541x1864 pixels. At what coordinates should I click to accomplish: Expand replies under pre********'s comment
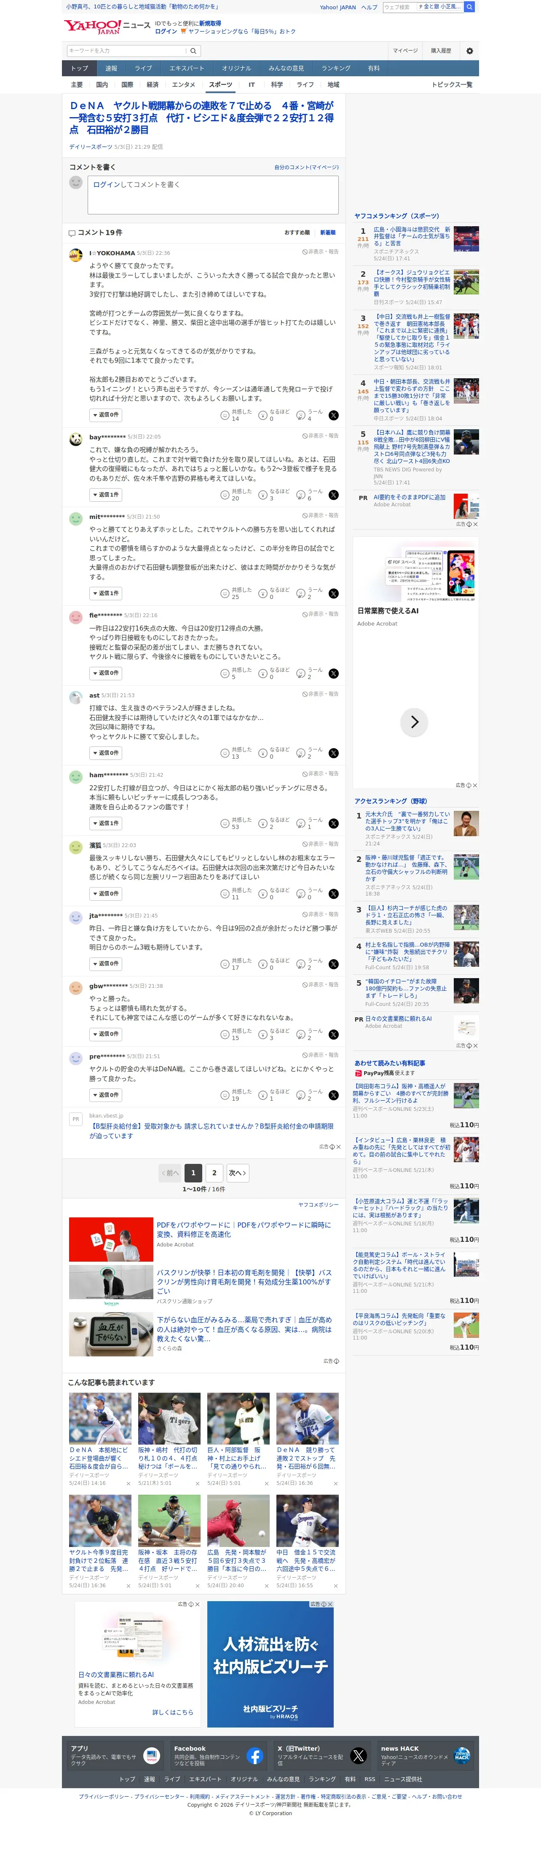(105, 1095)
